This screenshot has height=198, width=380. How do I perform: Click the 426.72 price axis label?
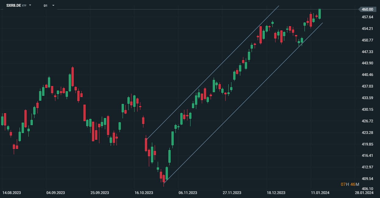(367, 121)
